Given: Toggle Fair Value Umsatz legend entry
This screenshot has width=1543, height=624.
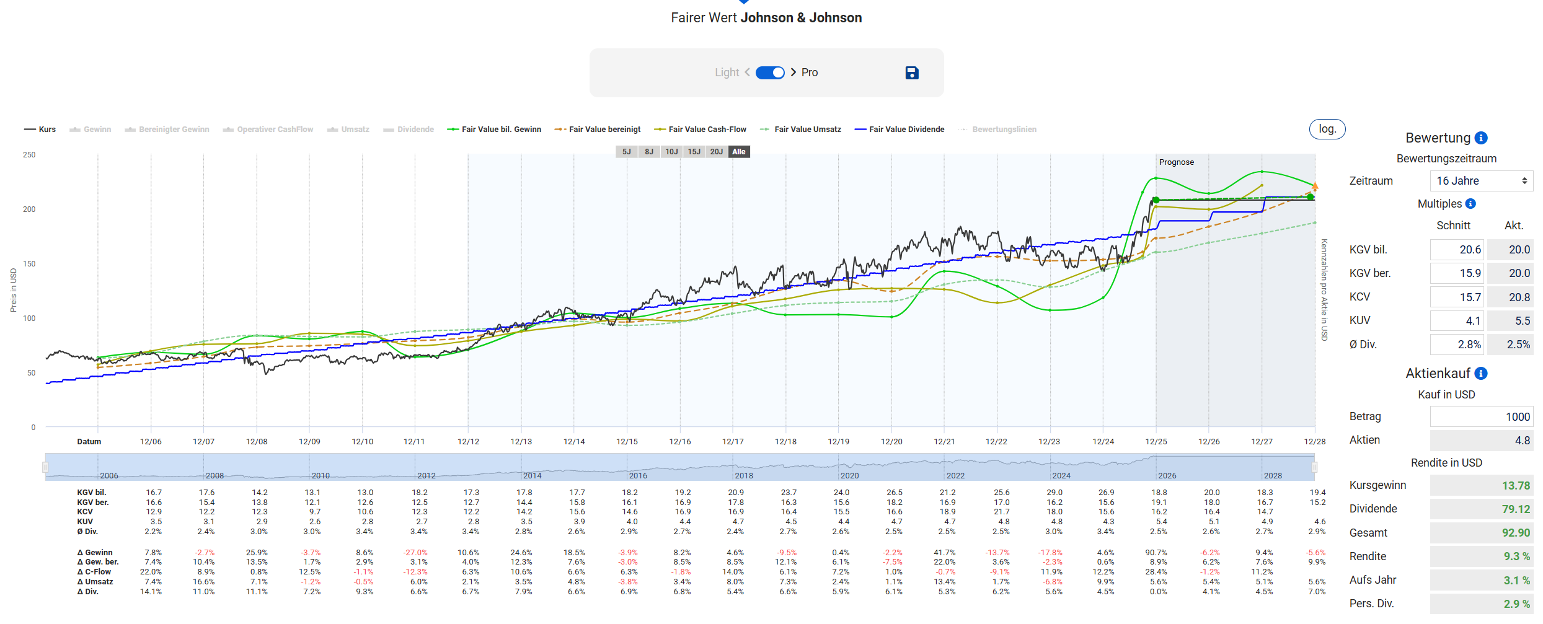Looking at the screenshot, I should tap(800, 130).
